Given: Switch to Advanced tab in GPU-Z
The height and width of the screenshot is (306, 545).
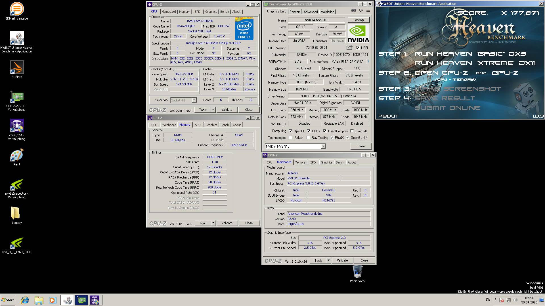Looking at the screenshot, I should tap(311, 12).
